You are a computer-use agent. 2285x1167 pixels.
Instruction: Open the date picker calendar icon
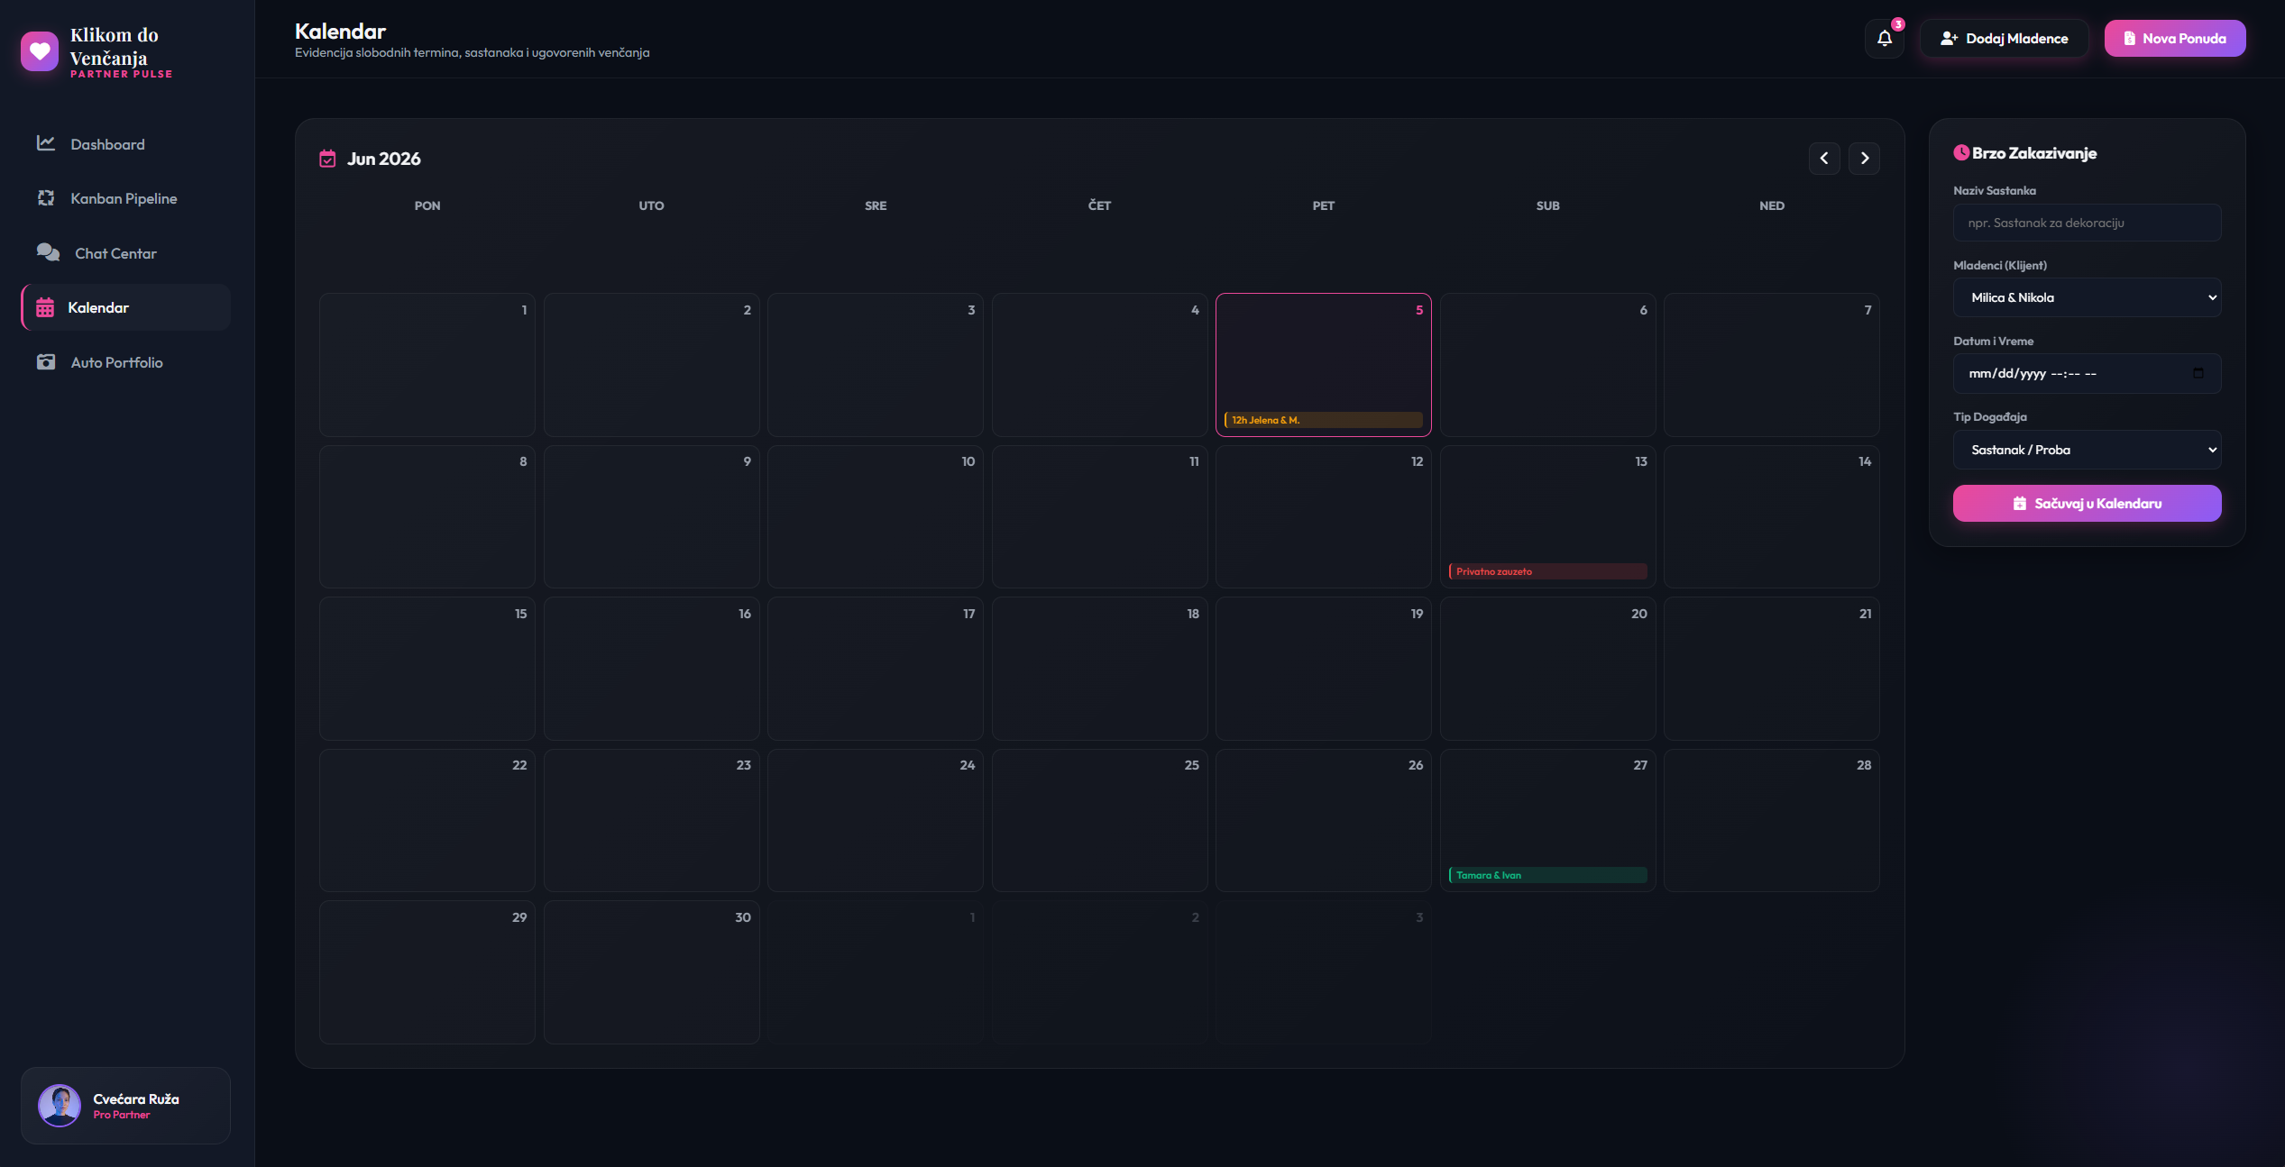(2198, 373)
